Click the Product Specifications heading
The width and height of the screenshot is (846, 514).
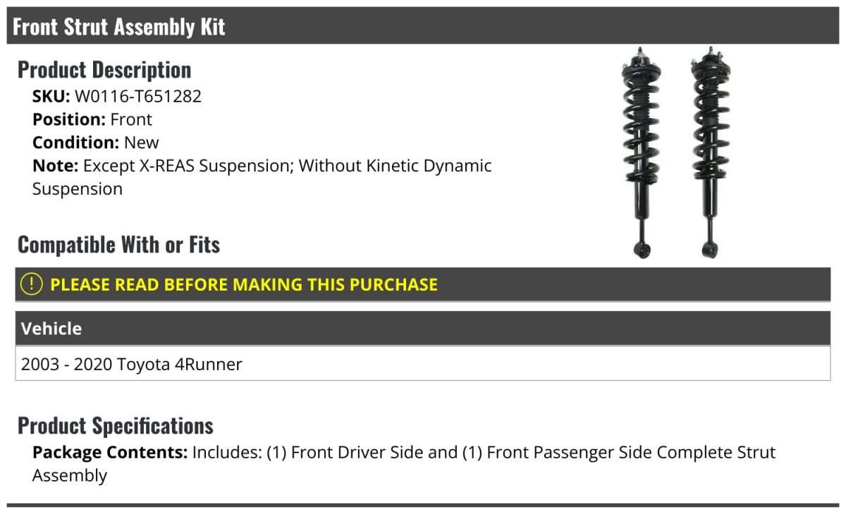click(116, 426)
